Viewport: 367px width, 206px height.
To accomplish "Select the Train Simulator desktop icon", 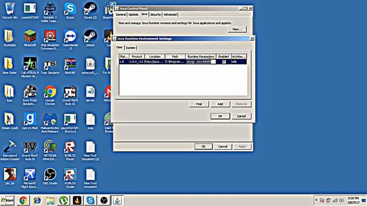I will [50, 66].
